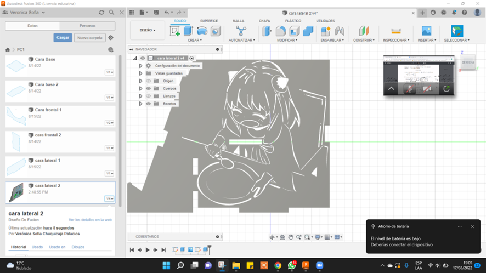Click the Pan hand tool
This screenshot has width=486, height=273.
(x=290, y=237)
